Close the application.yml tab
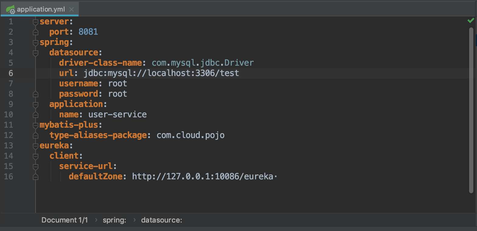The height and width of the screenshot is (231, 477). tap(71, 9)
